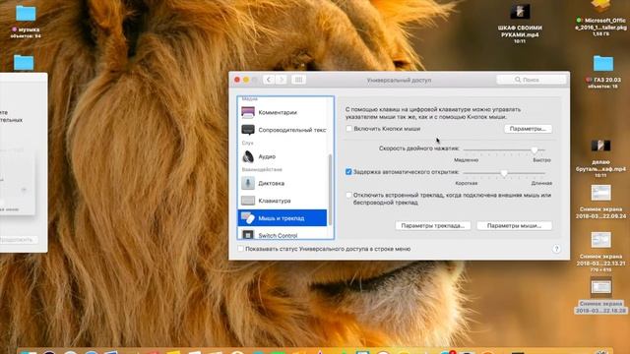The image size is (630, 354).
Task: Select the Microsoft Office installer pkg file
Action: tap(600, 19)
